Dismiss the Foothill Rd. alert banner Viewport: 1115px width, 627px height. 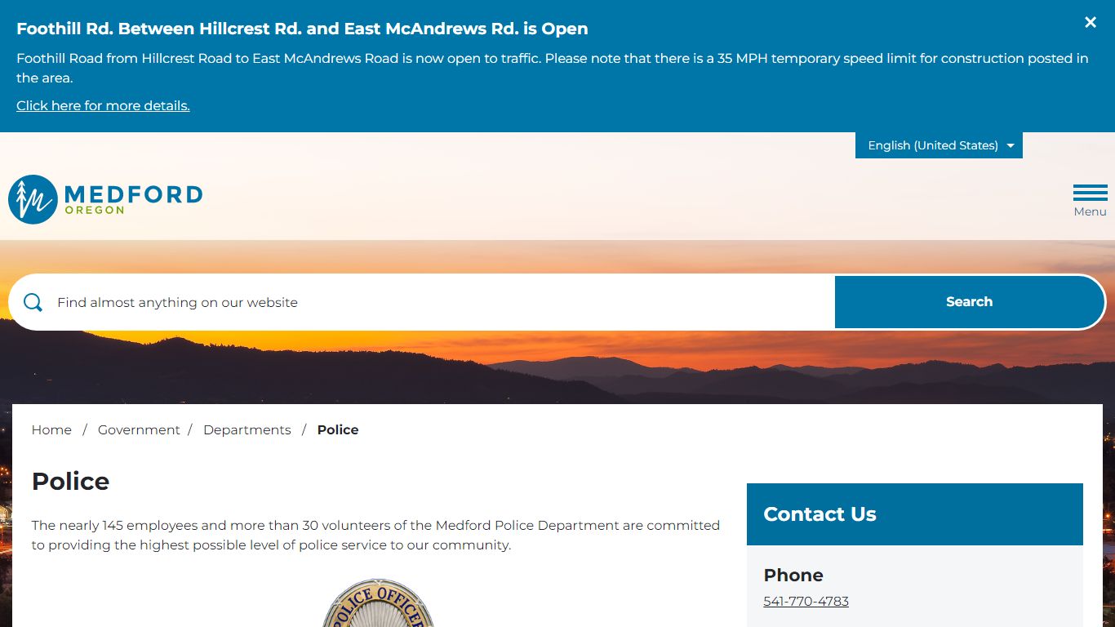(x=1091, y=23)
